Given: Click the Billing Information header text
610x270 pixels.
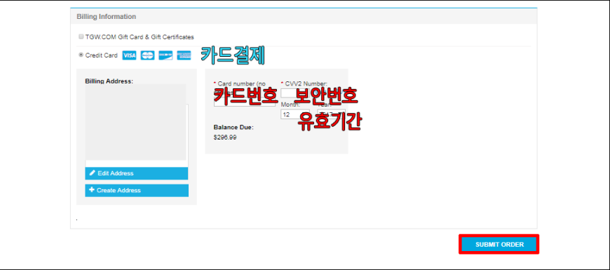Looking at the screenshot, I should 106,17.
